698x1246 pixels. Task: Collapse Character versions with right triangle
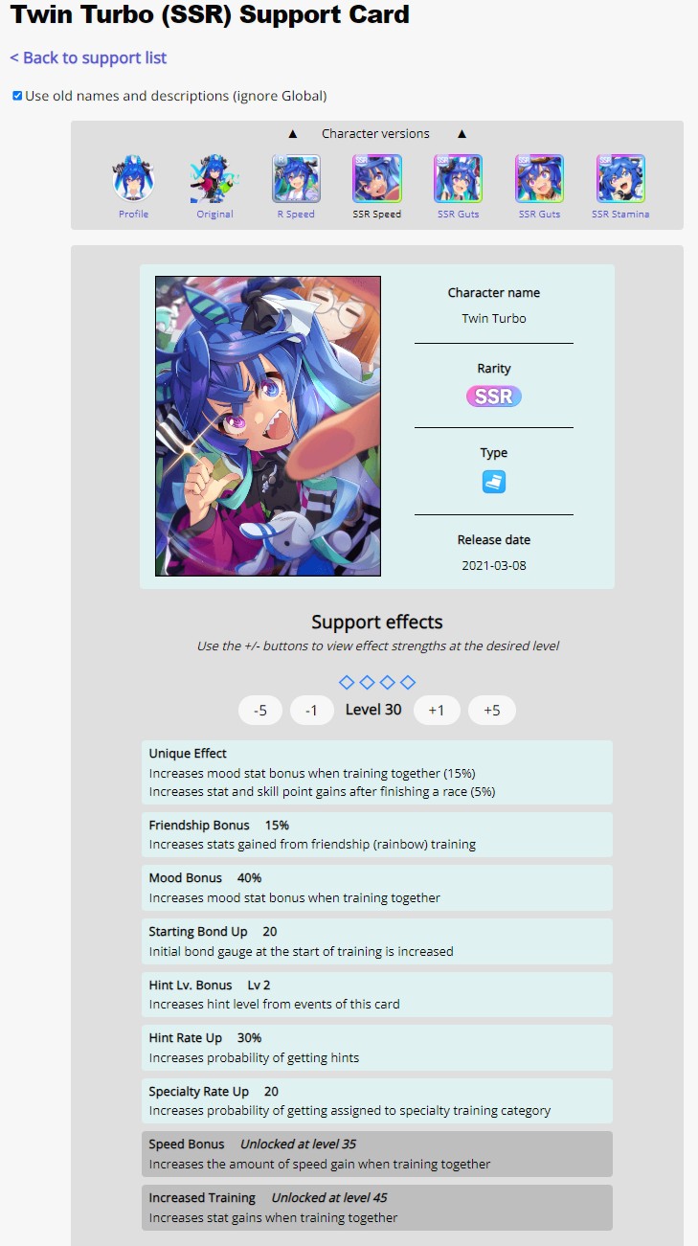[x=462, y=134]
